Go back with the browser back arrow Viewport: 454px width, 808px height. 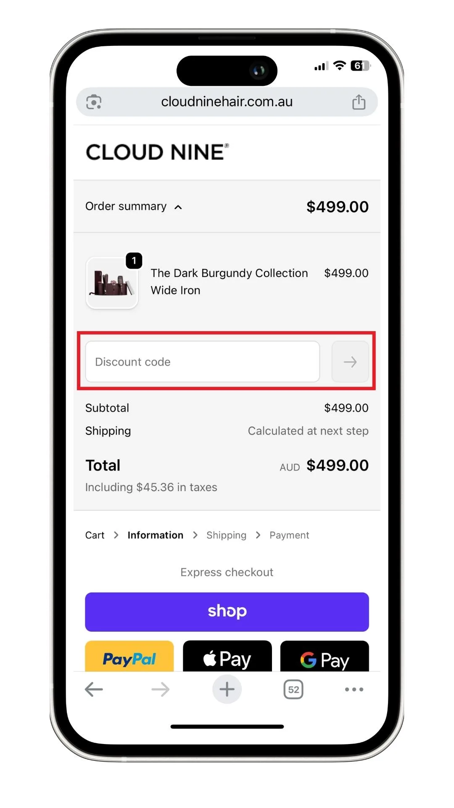coord(94,689)
